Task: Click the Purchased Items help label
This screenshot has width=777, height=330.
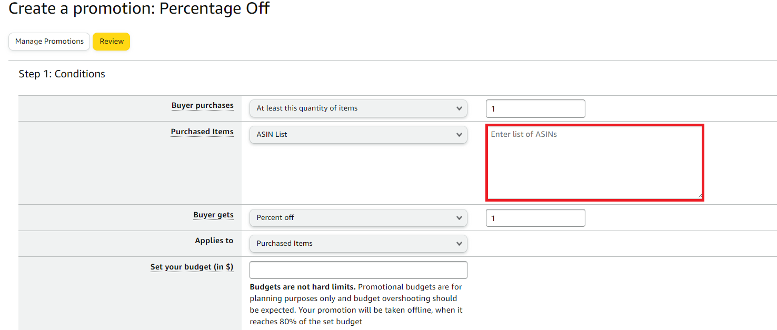Action: [x=202, y=132]
